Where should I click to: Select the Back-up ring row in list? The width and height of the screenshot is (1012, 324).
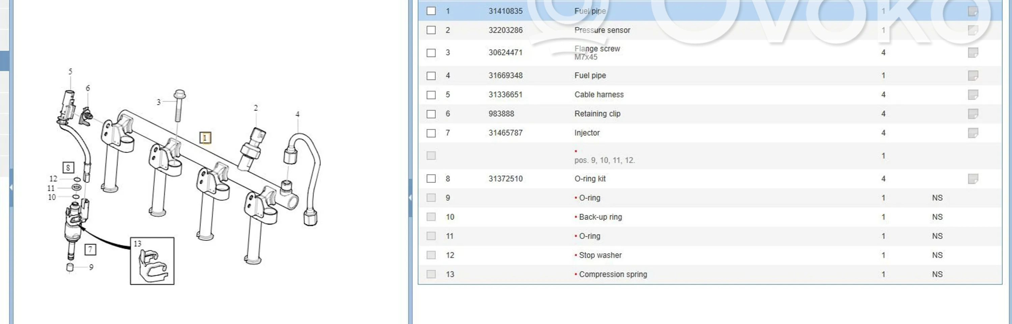(600, 217)
